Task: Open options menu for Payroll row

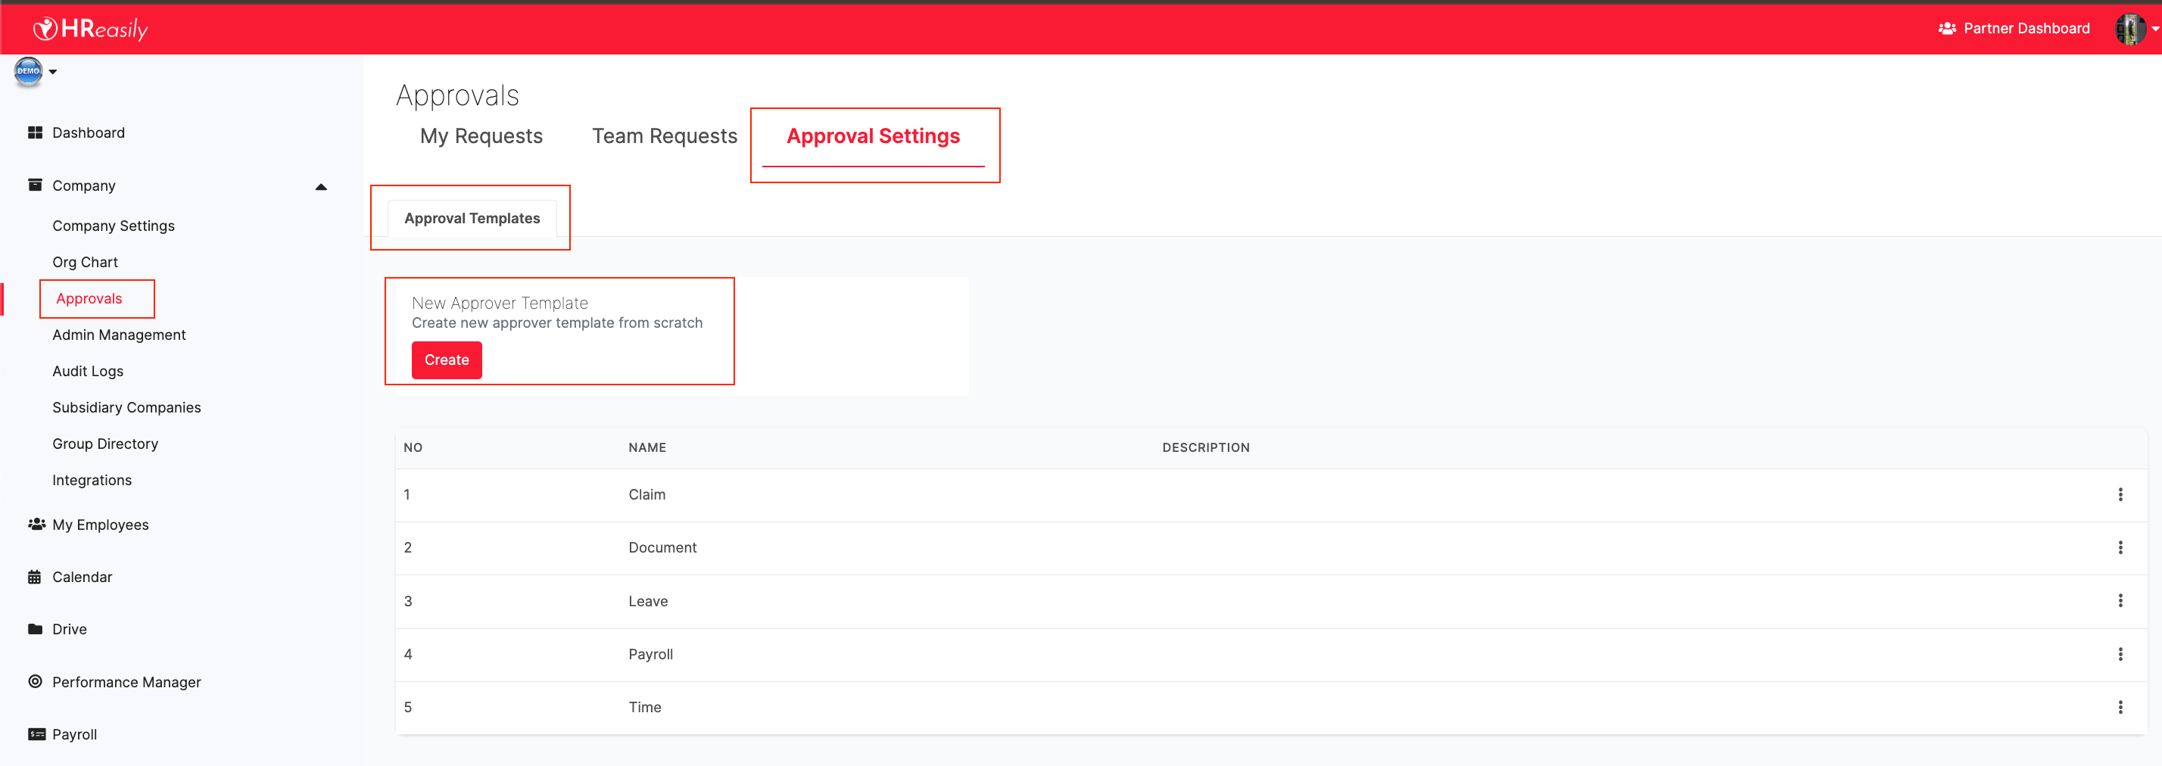Action: (2120, 655)
